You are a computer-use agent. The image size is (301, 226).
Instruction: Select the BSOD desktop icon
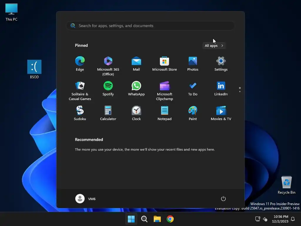point(34,69)
